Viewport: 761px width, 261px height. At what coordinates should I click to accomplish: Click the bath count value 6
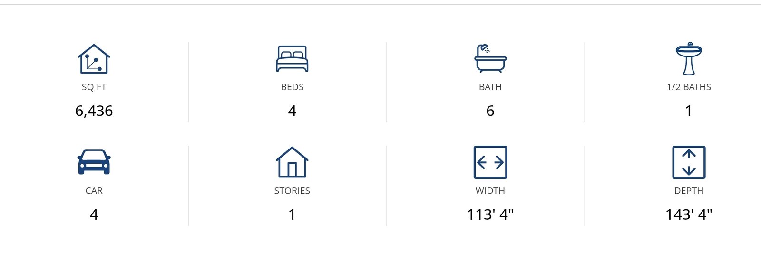pos(490,111)
